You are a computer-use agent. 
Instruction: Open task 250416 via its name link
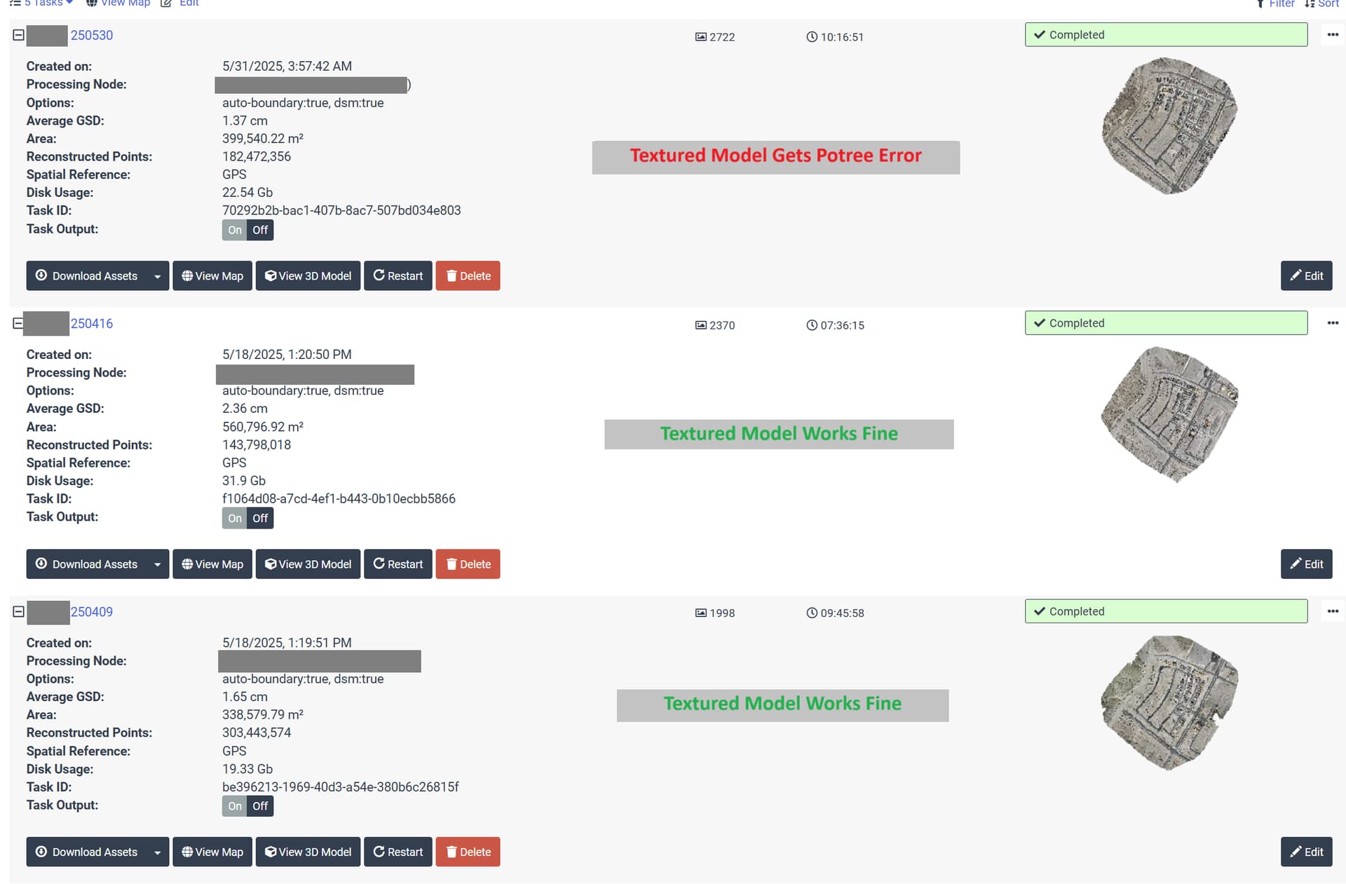[92, 323]
